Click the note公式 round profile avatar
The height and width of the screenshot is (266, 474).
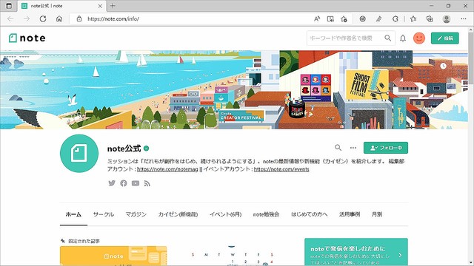[x=79, y=153]
